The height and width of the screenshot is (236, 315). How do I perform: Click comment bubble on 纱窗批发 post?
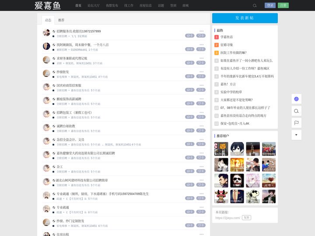pos(189,76)
